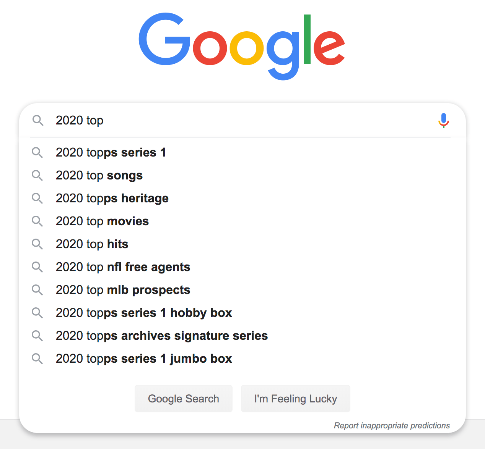Choose '2020 topps archives signature series' suggestion
The width and height of the screenshot is (485, 449).
[242, 336]
